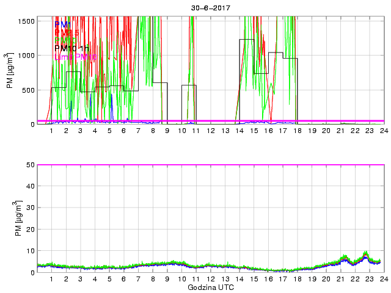Click the PM peak near hour 23 below
Screen dimensions: 391x293
[365, 253]
